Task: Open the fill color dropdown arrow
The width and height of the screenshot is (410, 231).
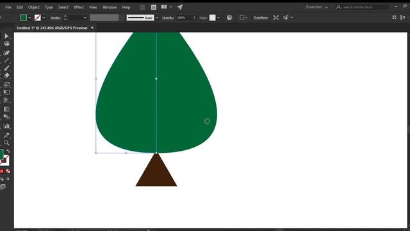Action: point(29,18)
